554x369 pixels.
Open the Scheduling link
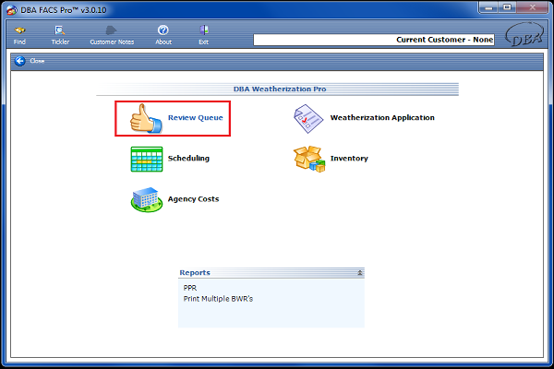pos(188,158)
